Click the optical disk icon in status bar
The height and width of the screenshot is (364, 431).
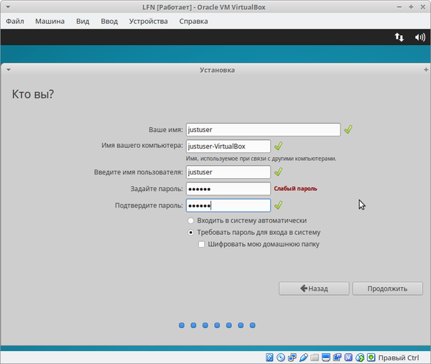tap(281, 357)
